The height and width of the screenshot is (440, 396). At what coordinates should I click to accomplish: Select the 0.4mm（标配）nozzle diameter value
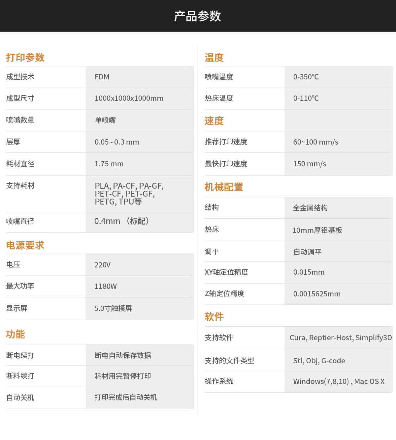[x=122, y=221]
